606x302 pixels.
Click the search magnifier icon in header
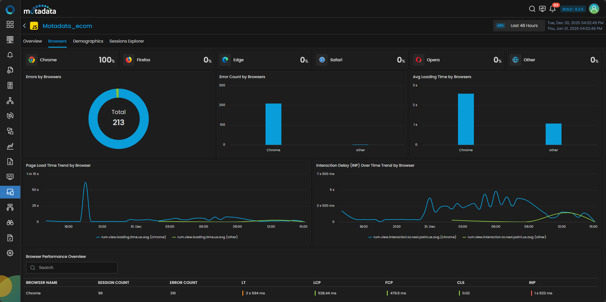click(x=532, y=9)
